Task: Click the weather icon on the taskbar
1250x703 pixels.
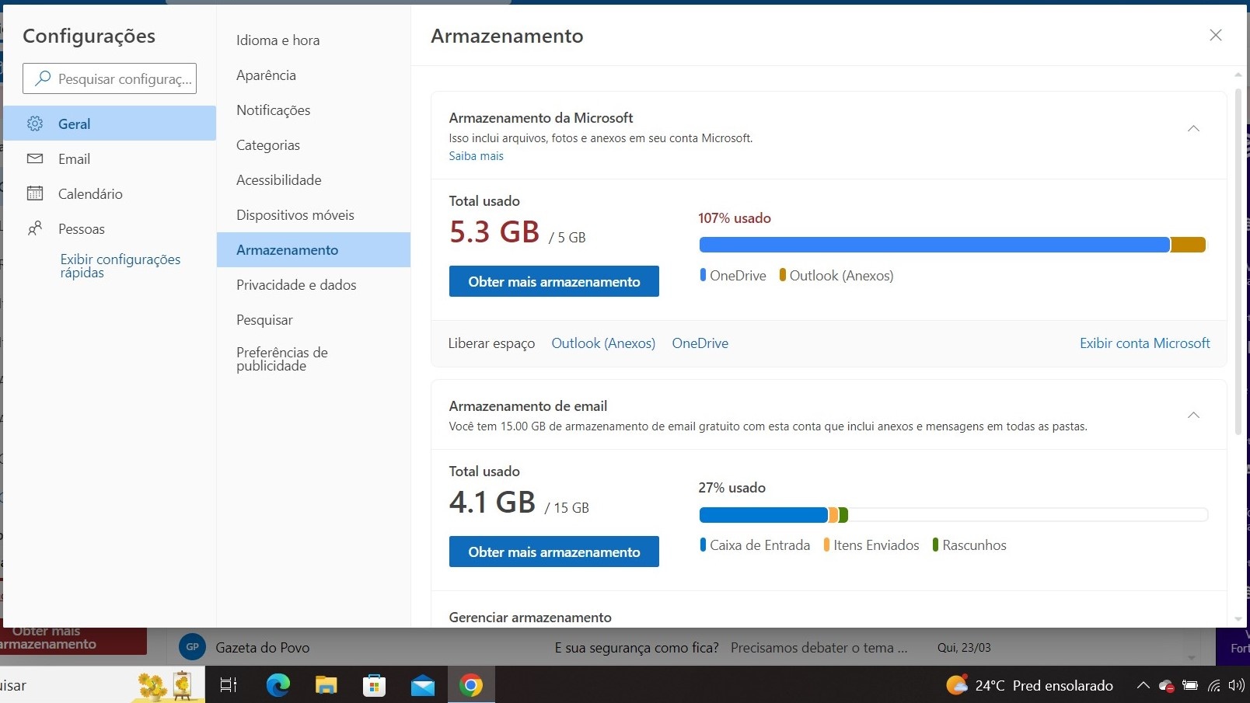Action: pos(957,685)
